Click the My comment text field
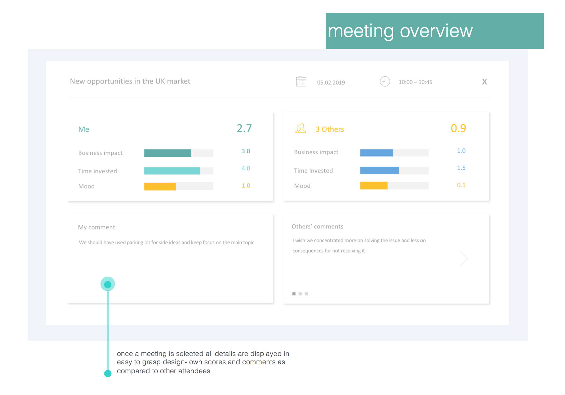Image resolution: width=565 pixels, height=395 pixels. click(166, 242)
